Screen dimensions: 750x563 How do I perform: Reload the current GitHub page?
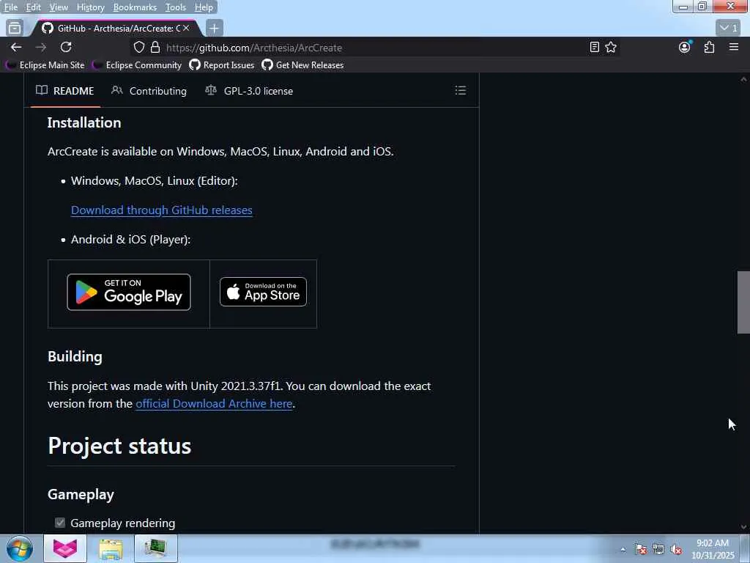[x=66, y=47]
